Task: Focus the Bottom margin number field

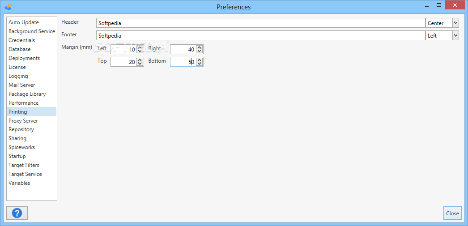Action: (183, 62)
